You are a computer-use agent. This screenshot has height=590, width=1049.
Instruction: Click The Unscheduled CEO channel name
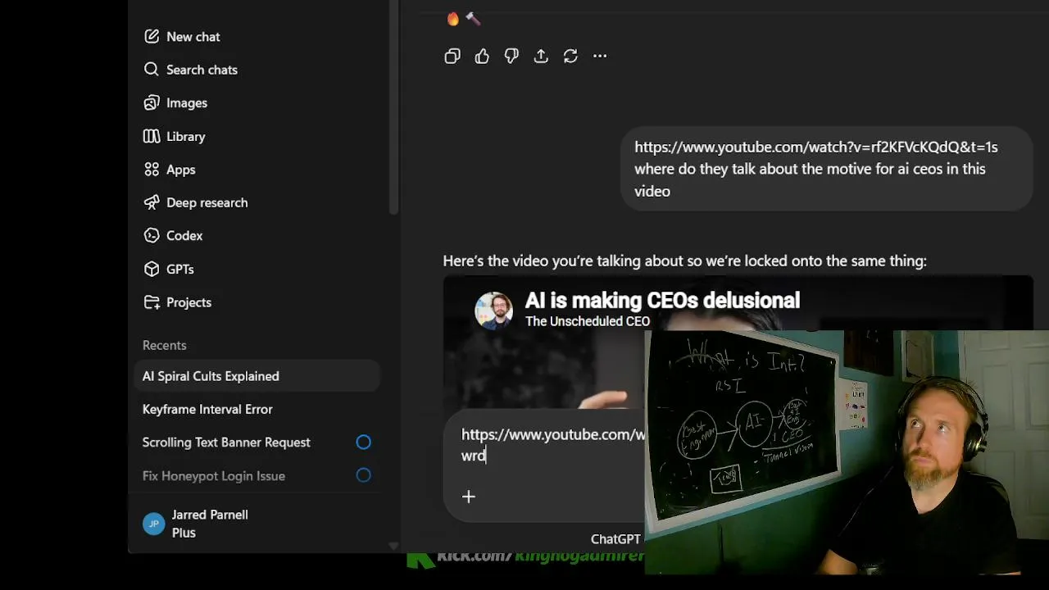(588, 321)
